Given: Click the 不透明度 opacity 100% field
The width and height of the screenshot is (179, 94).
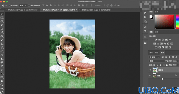Looking at the screenshot, I should tap(175, 61).
